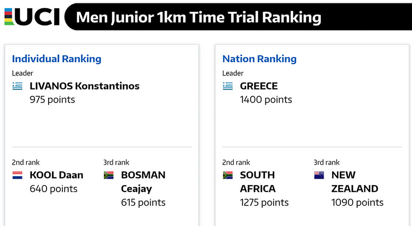Click the Greek flag beside LIVANOS Konstantinos
Screen dimensions: 412x226
(x=17, y=86)
